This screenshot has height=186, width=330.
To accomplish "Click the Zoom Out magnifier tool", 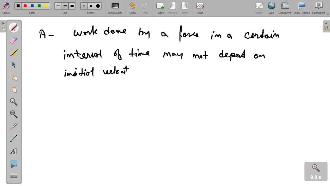I will (14, 114).
